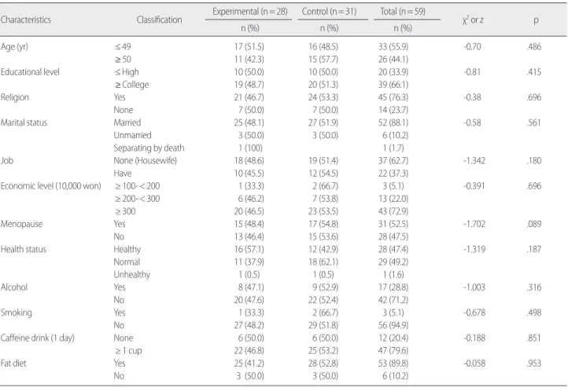Viewport: 568px width, 387px height.
Task: Click the 'Characteristics' column header
Action: point(26,20)
